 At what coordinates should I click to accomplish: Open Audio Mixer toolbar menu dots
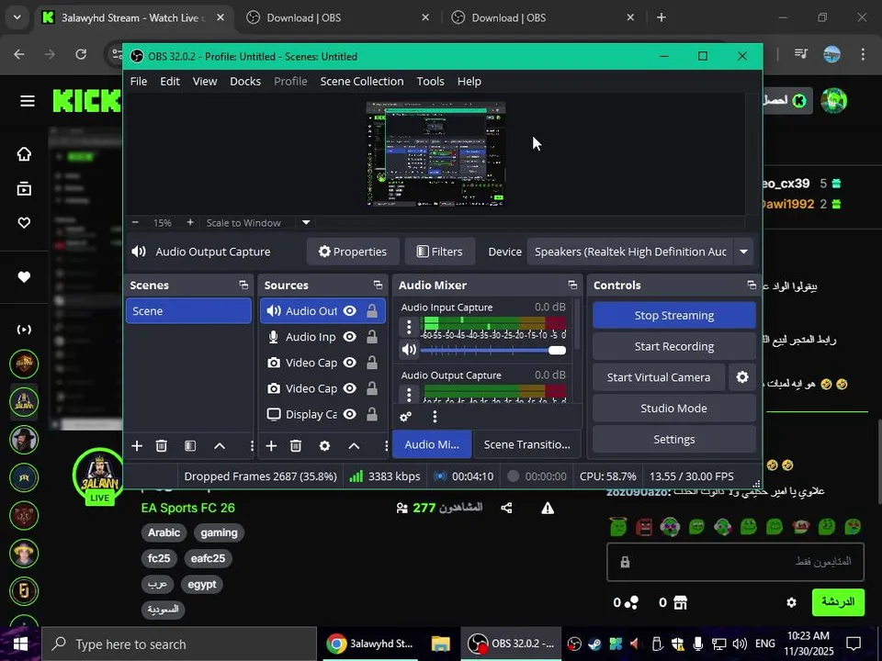[435, 417]
